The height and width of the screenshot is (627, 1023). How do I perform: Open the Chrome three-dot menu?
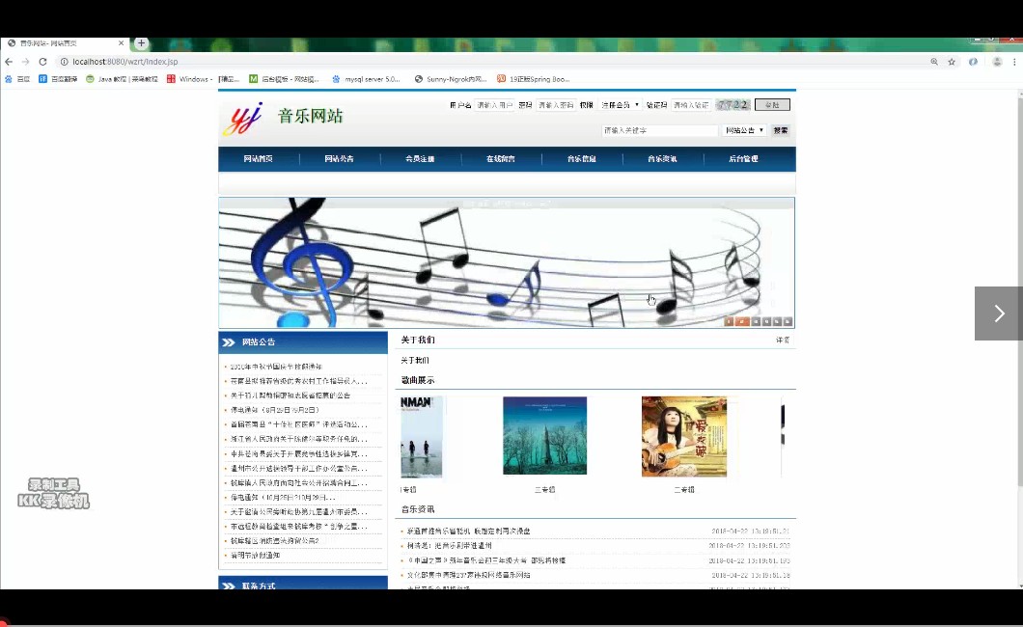[1014, 62]
